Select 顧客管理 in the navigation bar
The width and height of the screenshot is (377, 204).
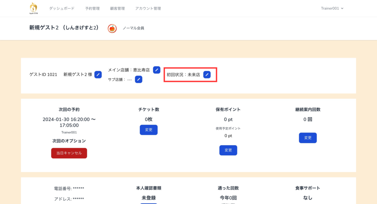pyautogui.click(x=117, y=8)
